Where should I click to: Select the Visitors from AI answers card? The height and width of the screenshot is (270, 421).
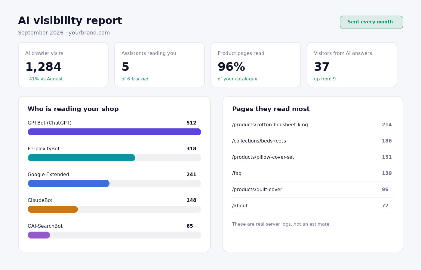352,65
